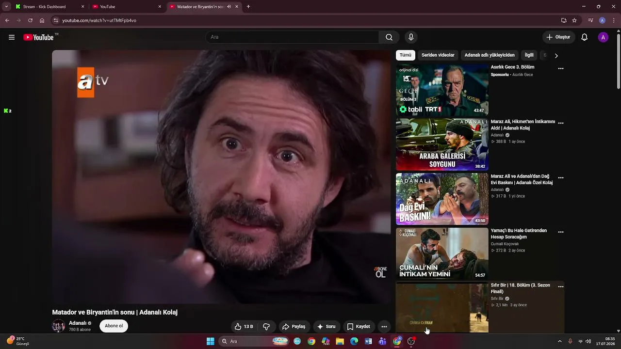Open more actions below the video

[384, 327]
